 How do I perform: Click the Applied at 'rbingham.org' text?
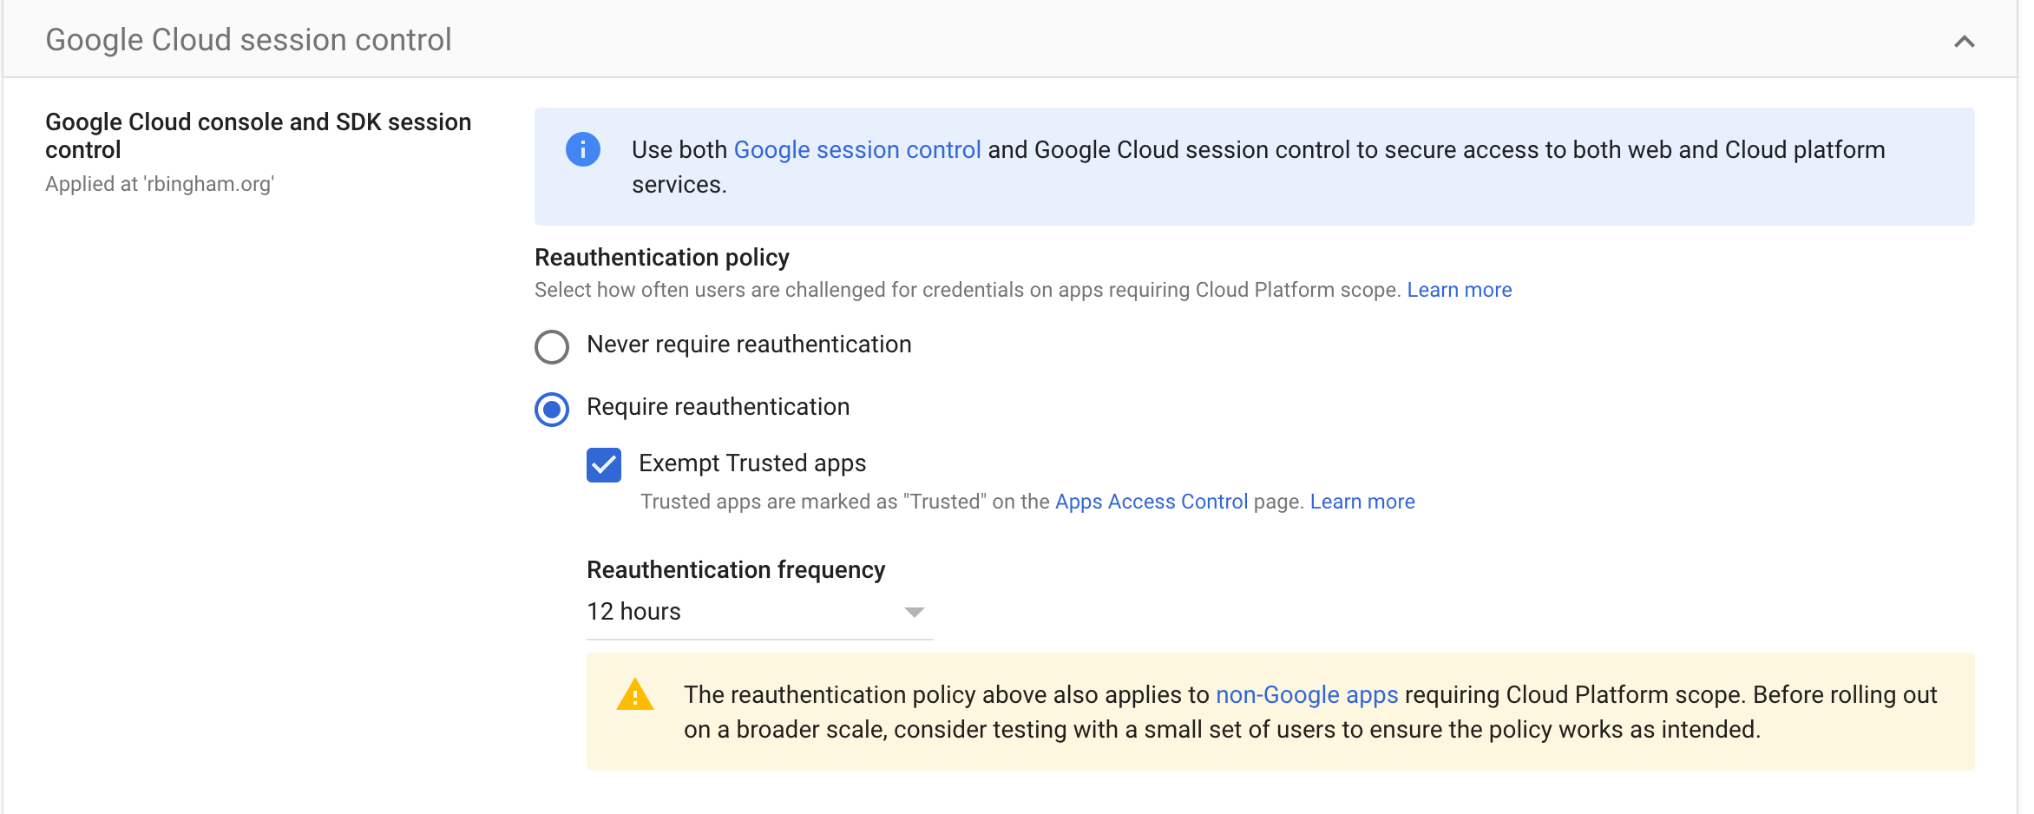point(160,184)
